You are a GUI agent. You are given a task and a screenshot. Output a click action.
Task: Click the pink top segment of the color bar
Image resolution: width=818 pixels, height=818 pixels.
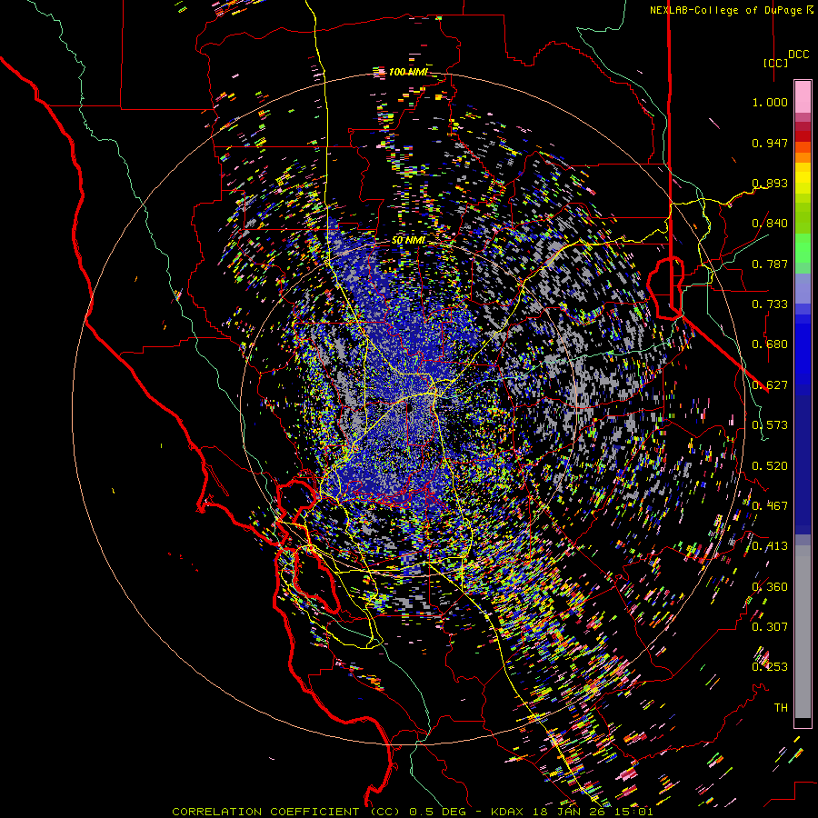coord(803,96)
